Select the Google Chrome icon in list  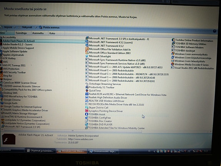pyautogui.click(x=2, y=100)
